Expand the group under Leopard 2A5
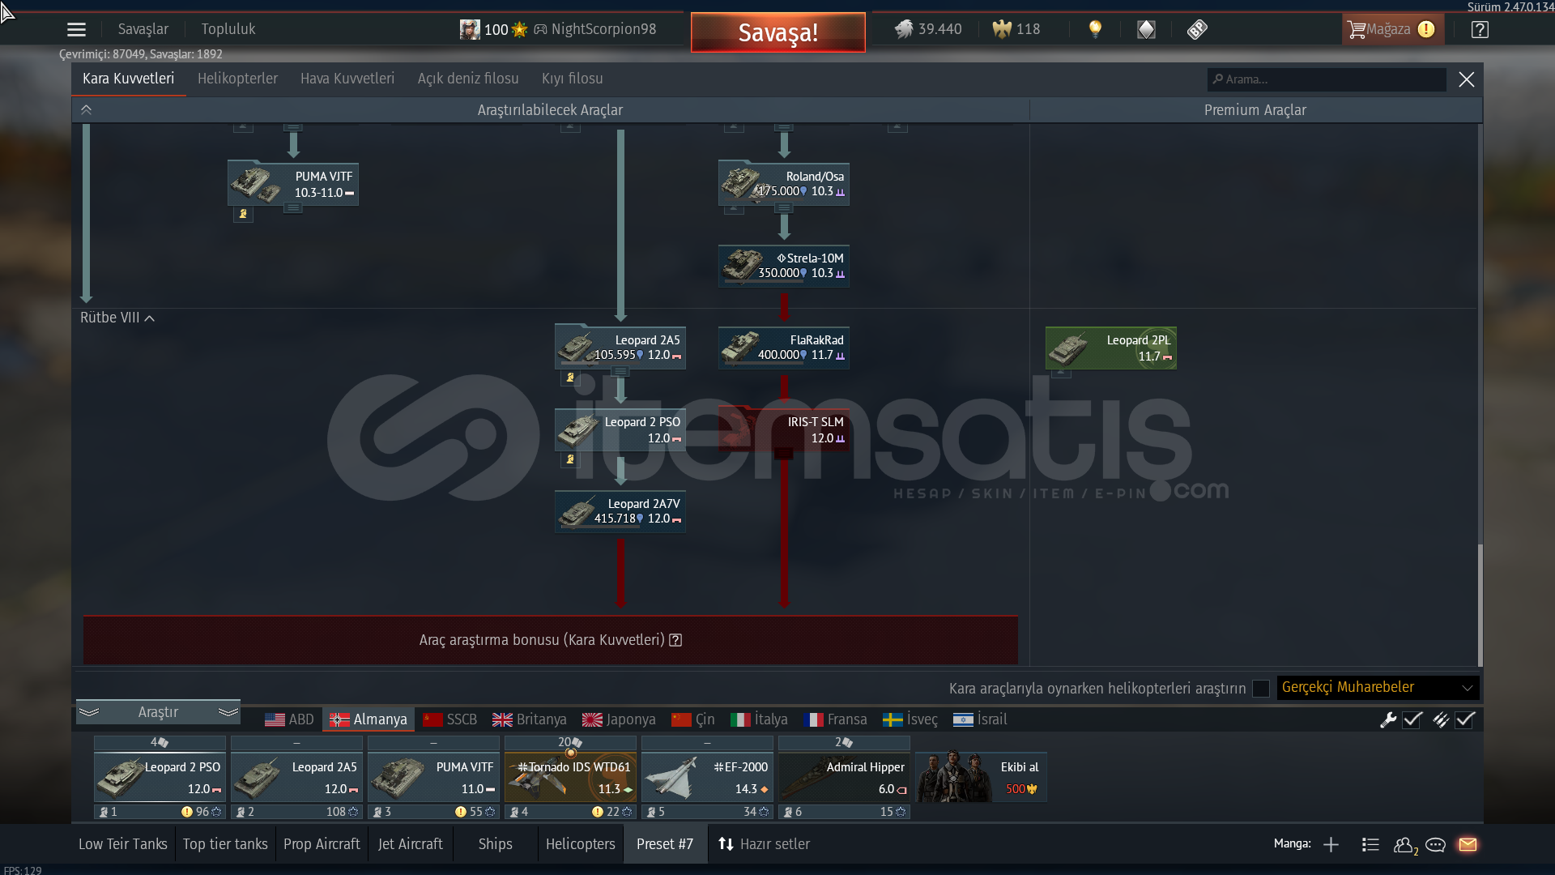Screen dimensions: 1555x875 tap(620, 372)
